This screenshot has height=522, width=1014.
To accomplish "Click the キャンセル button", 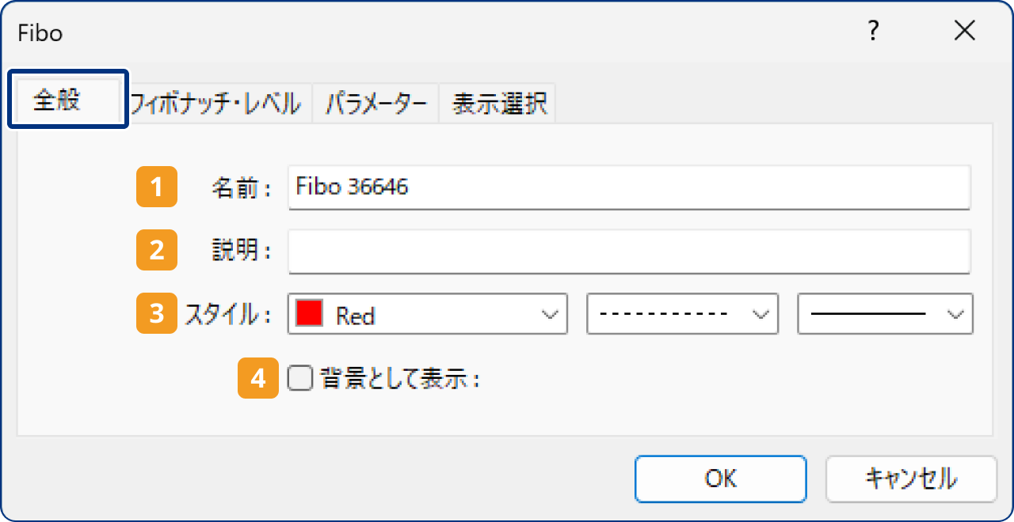I will tap(911, 478).
